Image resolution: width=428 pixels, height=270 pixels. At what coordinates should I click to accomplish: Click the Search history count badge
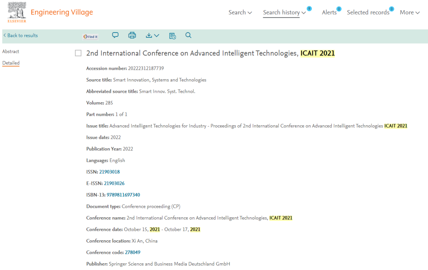pos(309,9)
